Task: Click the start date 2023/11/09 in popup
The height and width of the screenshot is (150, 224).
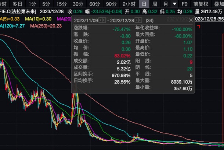Action: [86, 21]
